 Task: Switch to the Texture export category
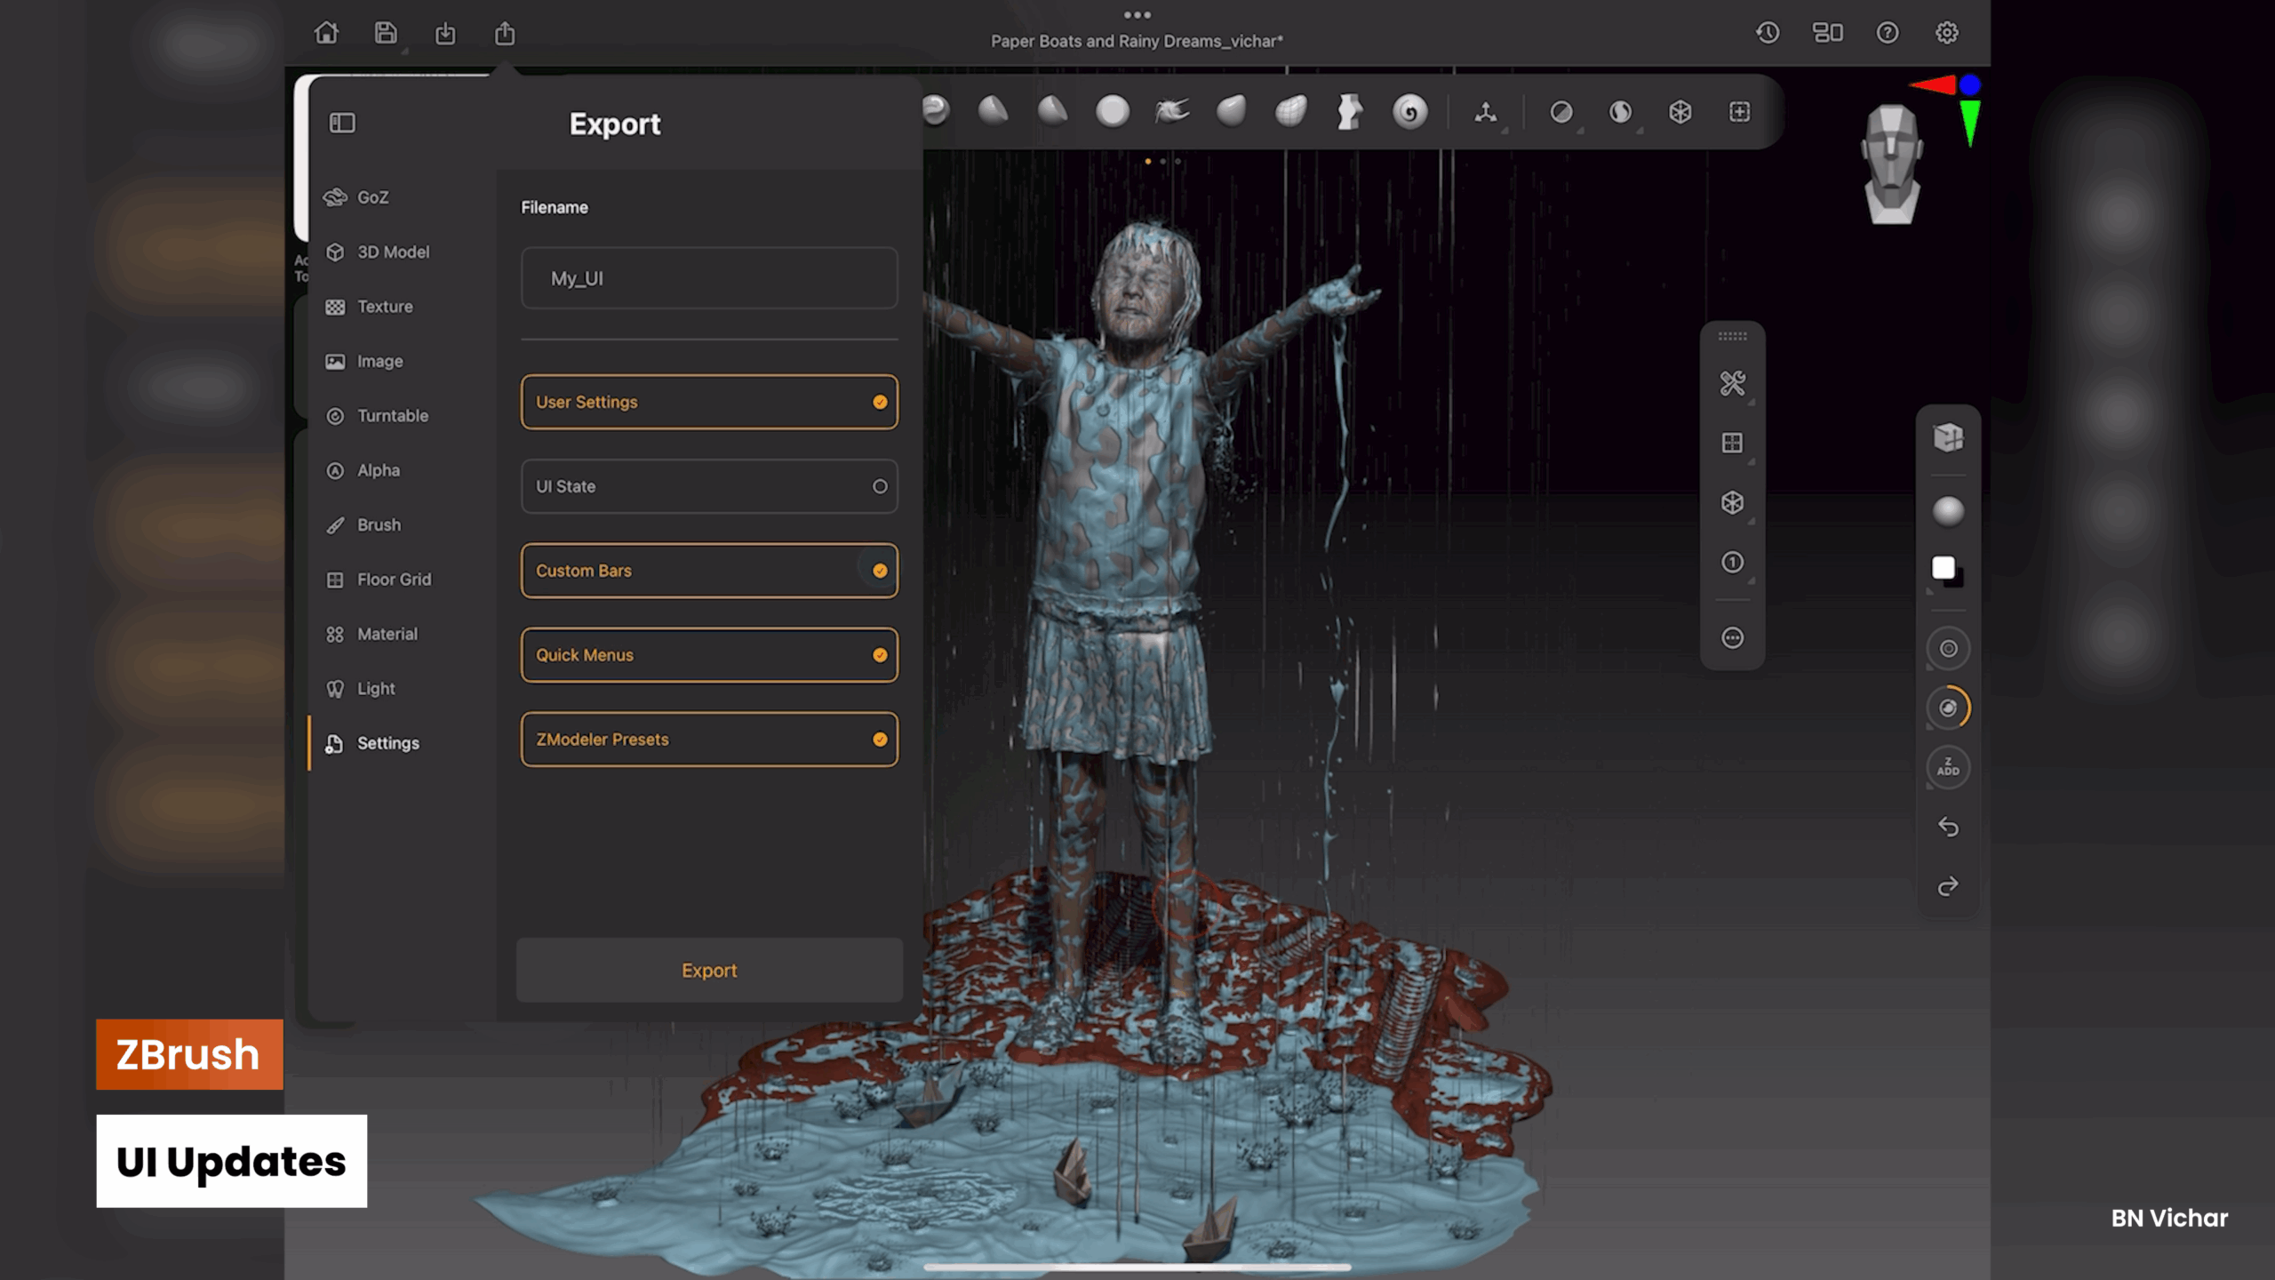tap(385, 306)
